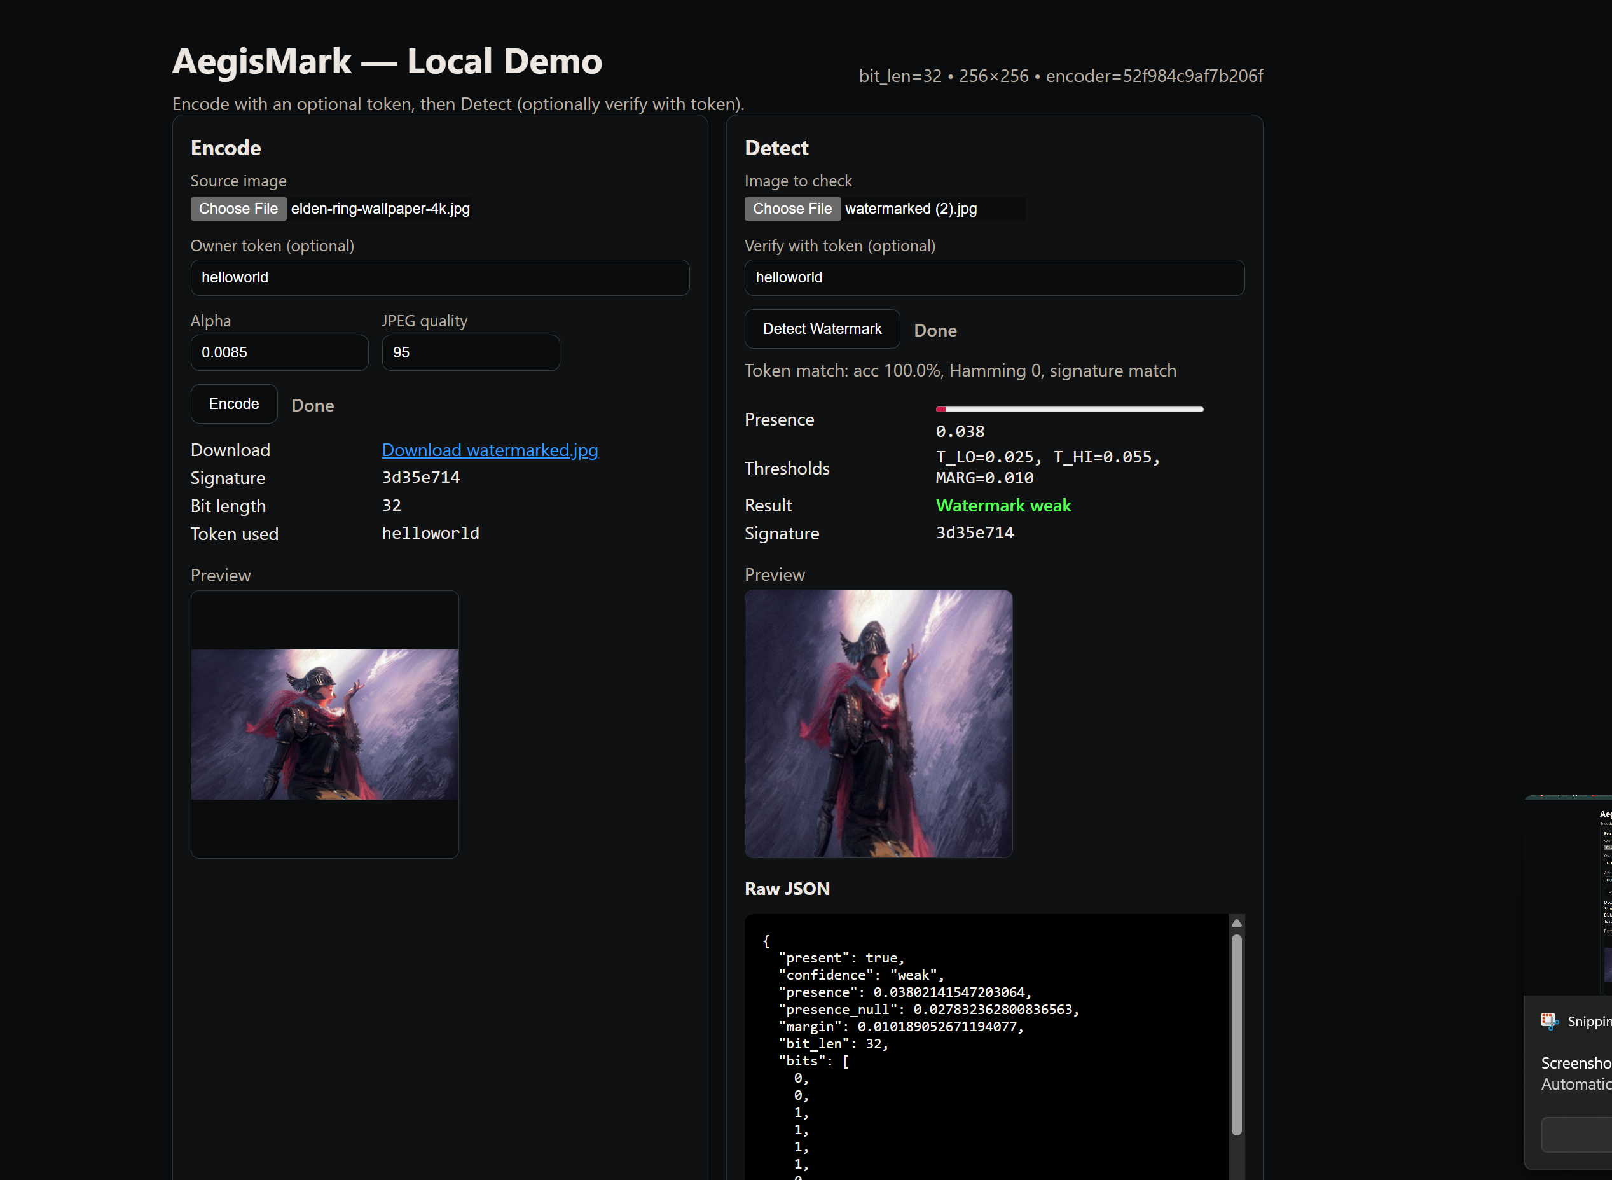Click the Encode preview image
The width and height of the screenshot is (1612, 1180).
[324, 723]
